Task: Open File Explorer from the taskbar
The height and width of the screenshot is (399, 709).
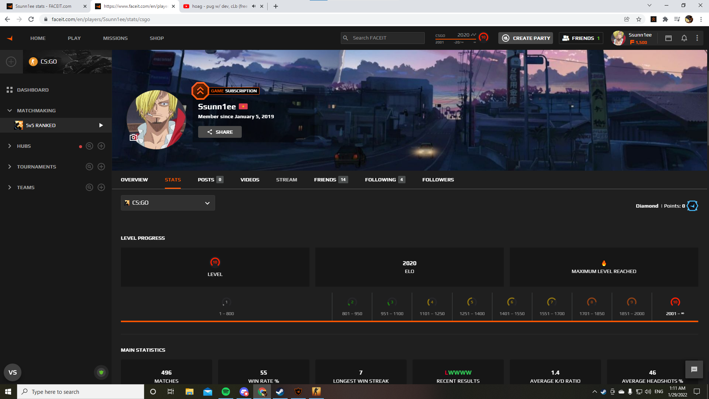Action: tap(189, 392)
